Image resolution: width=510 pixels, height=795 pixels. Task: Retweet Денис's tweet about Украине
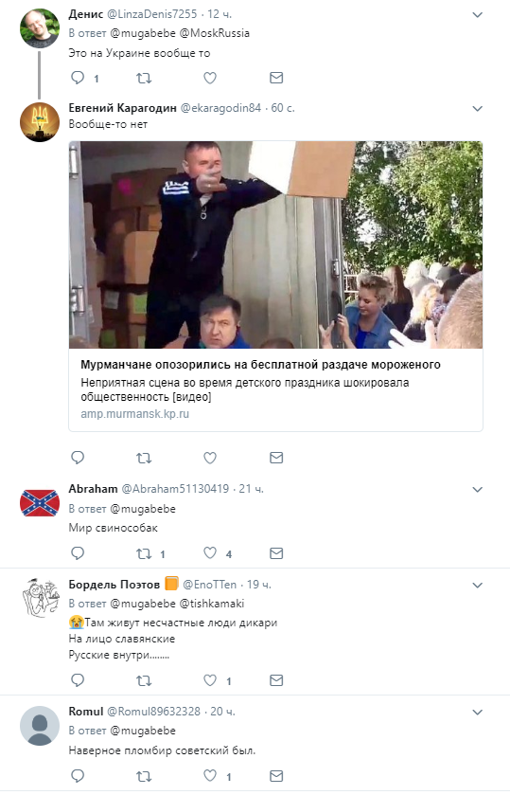[144, 78]
